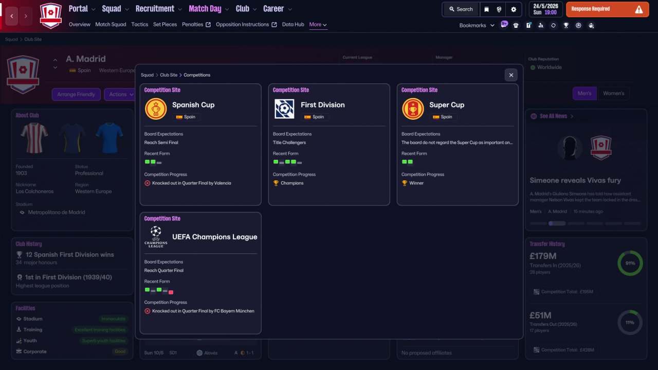
Task: Open the Set Pieces tab
Action: point(165,24)
